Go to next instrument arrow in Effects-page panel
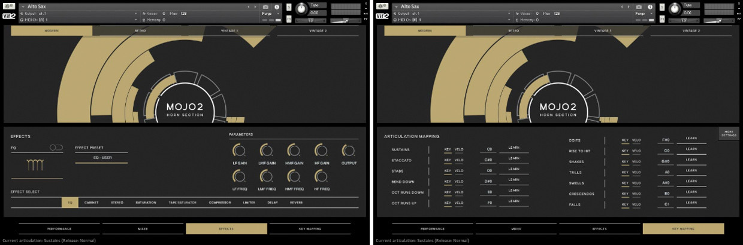This screenshot has width=743, height=245. 255,7
